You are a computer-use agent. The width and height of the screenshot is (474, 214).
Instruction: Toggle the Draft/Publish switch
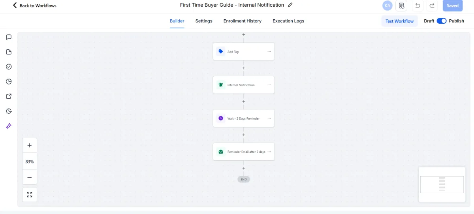pos(442,21)
